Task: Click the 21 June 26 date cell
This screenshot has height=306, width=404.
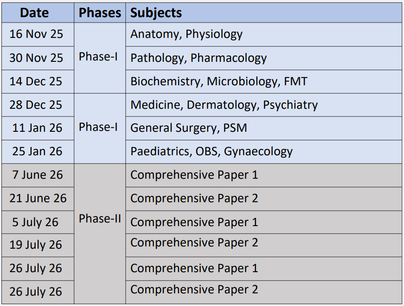Action: [x=37, y=198]
